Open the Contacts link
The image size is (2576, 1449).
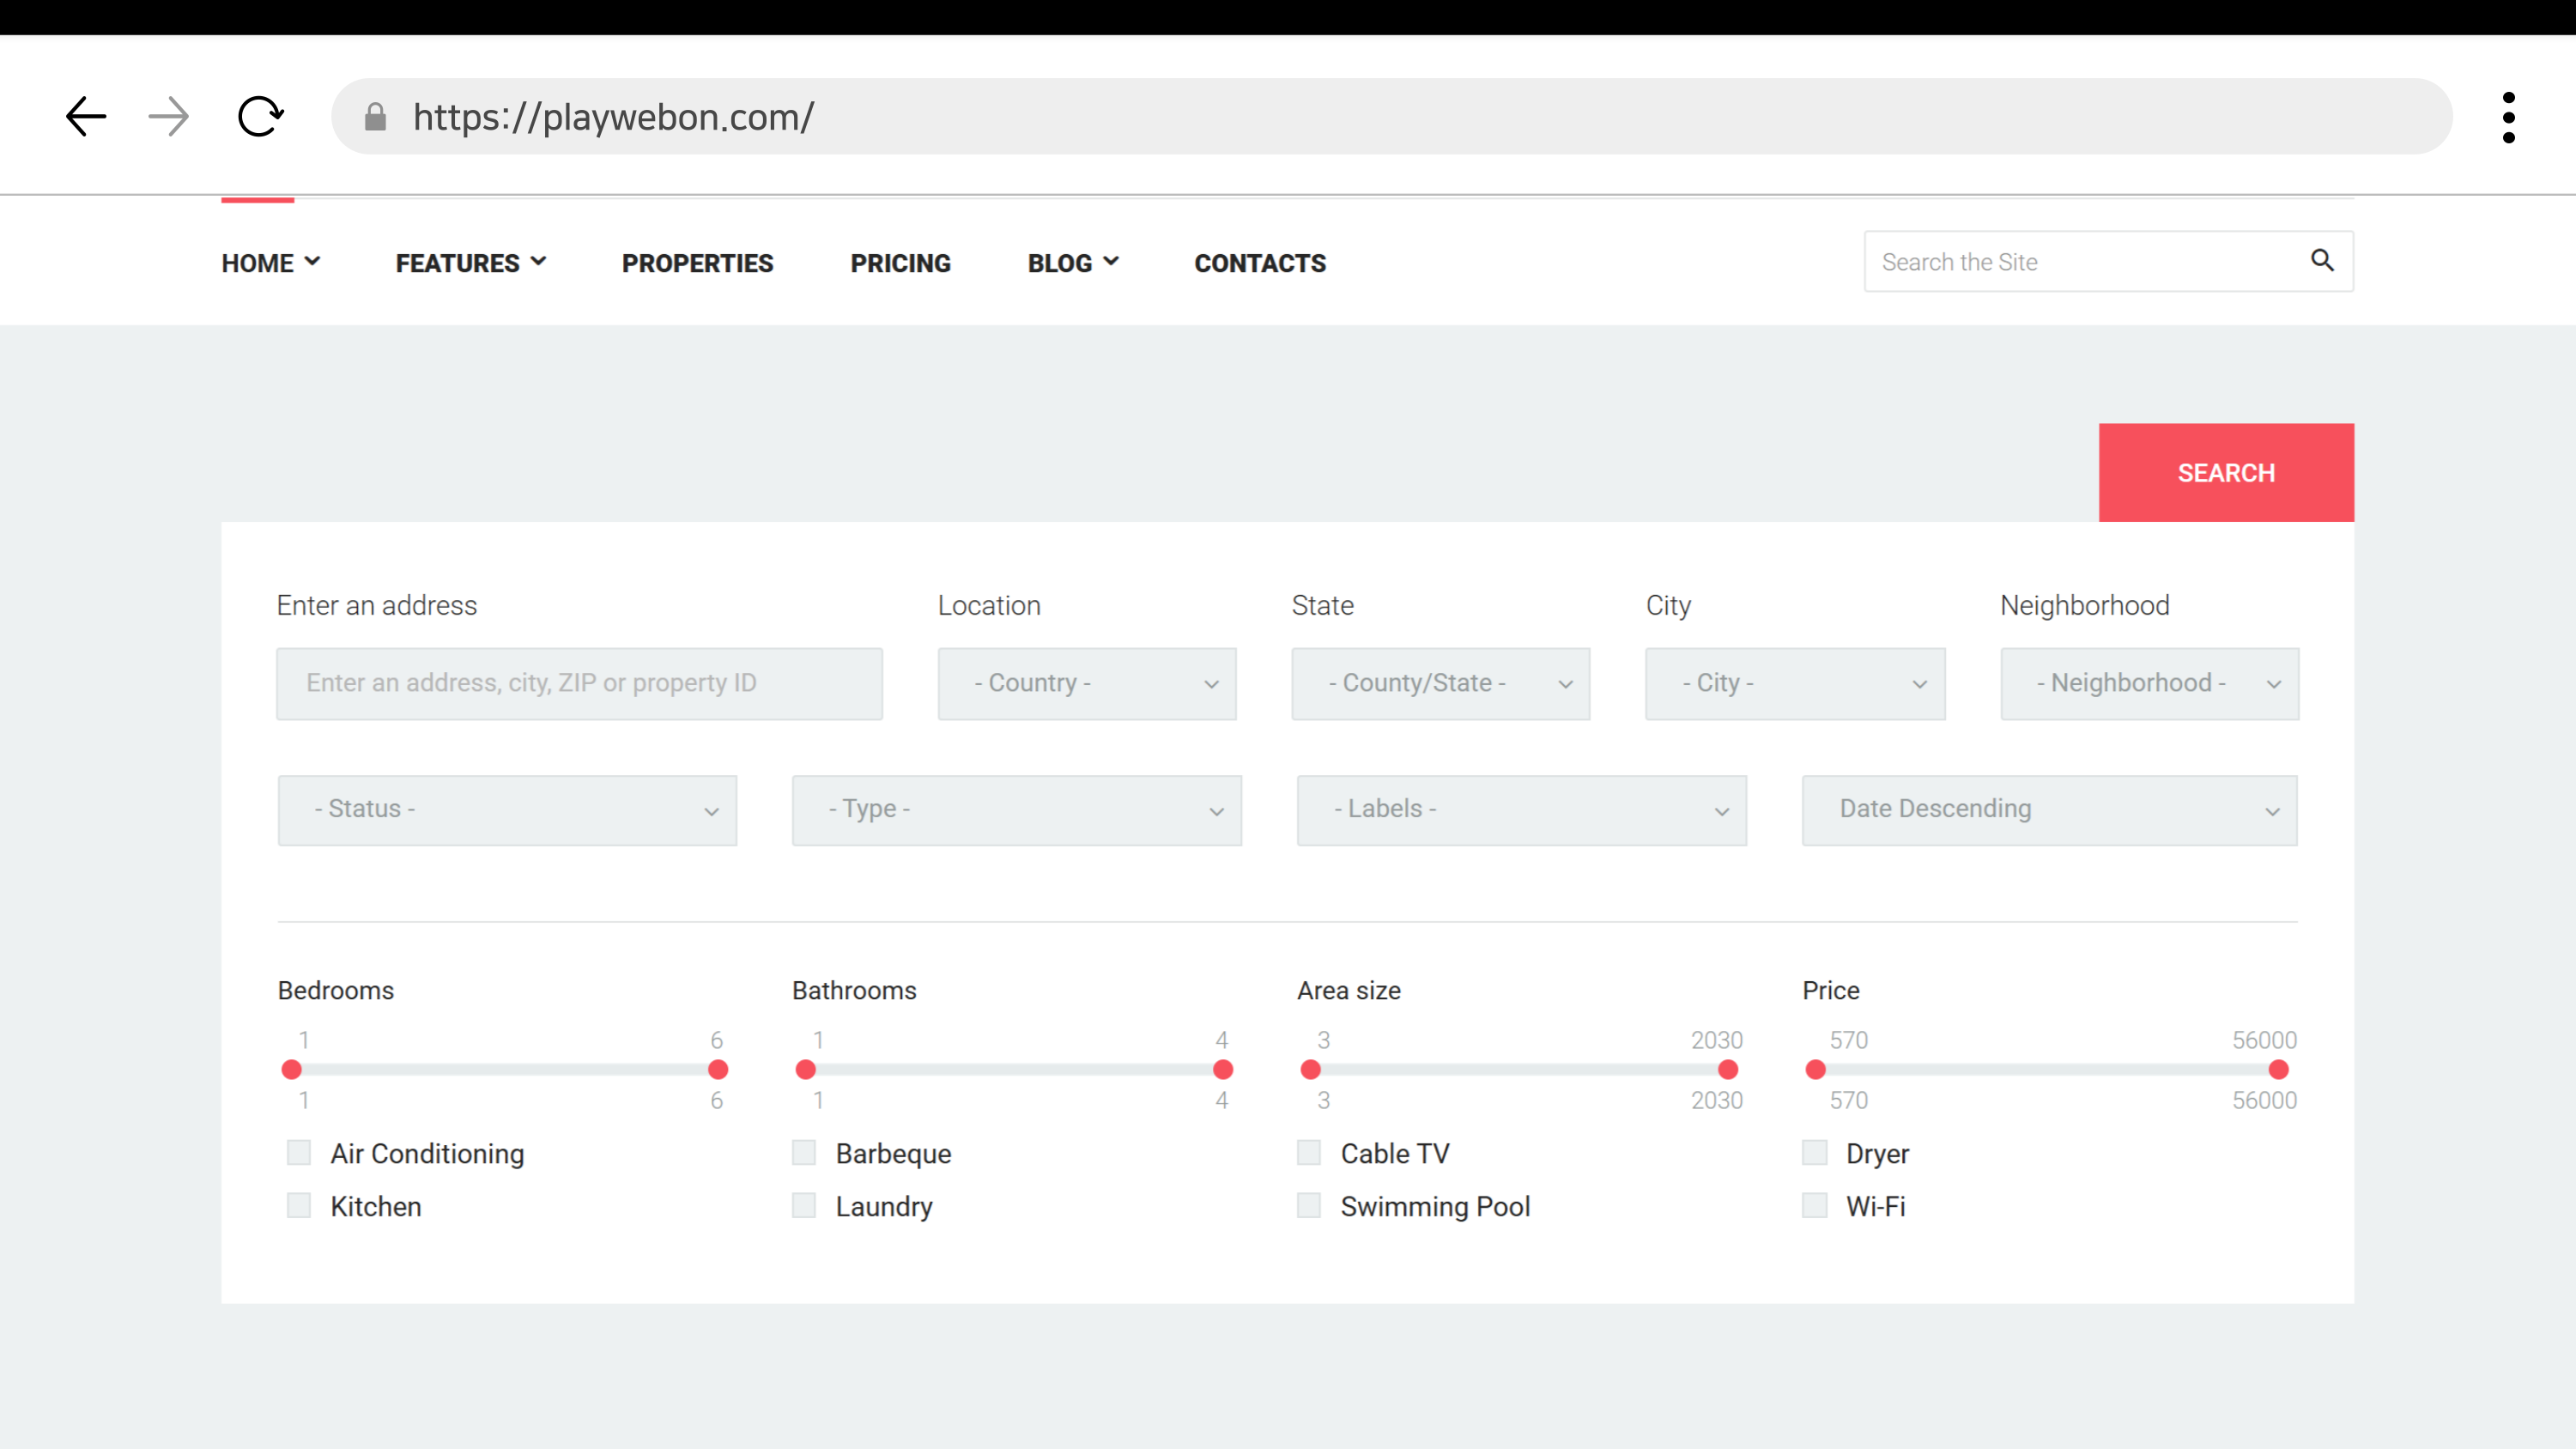pos(1259,263)
